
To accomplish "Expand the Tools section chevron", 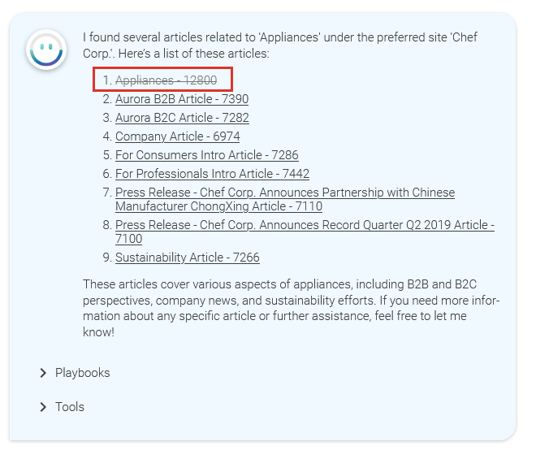I will [43, 407].
